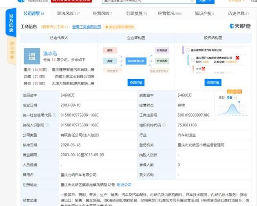257x206 pixels.
Task: Click red badge icon beside 重庆满旺机械配件销售有限公司
Action: (237, 58)
